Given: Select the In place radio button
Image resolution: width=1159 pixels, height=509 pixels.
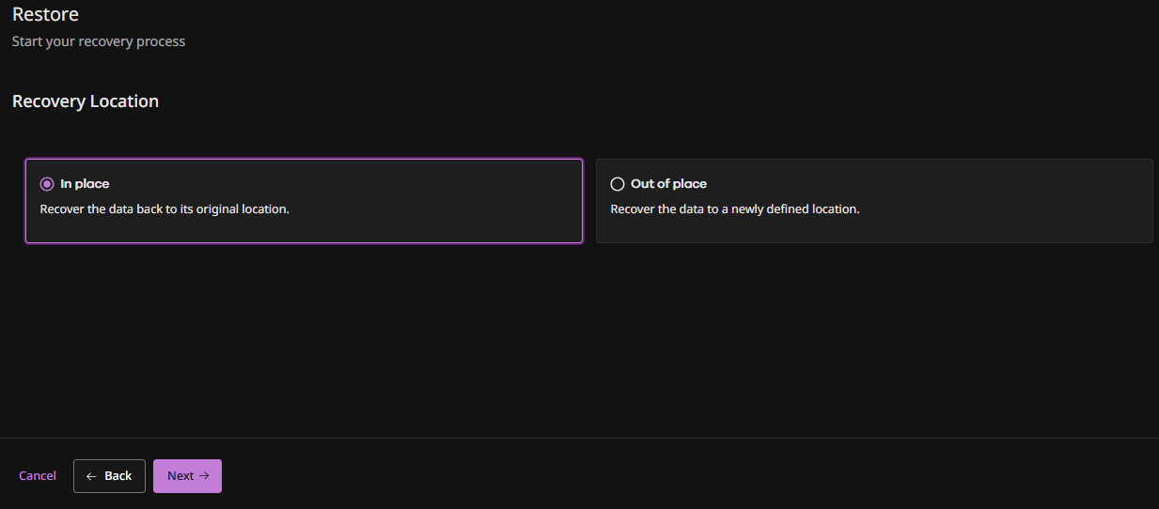Looking at the screenshot, I should (47, 184).
